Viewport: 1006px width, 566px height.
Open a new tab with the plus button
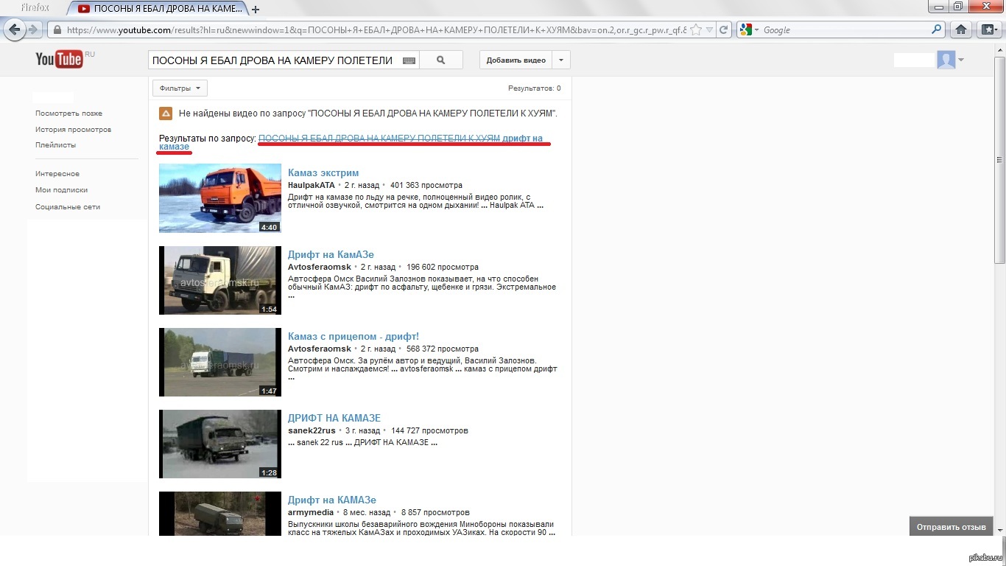(256, 10)
